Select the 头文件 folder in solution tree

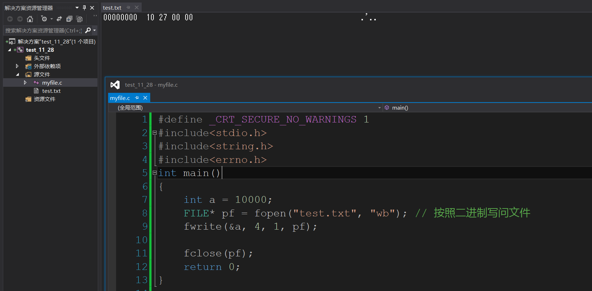coord(42,58)
